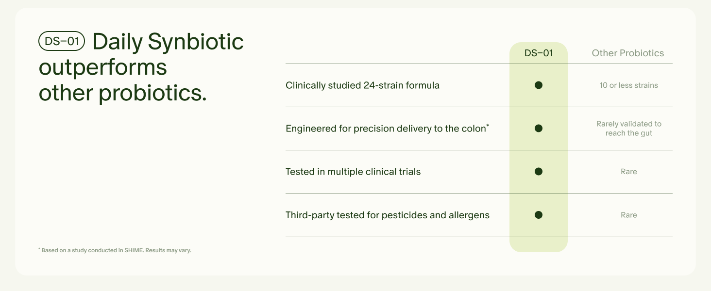The height and width of the screenshot is (291, 711).
Task: Click 'outperforms' in the headline
Action: point(102,67)
